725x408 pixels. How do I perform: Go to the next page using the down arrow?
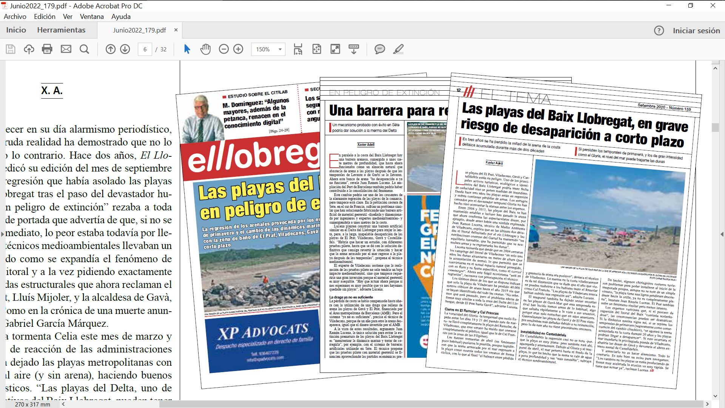click(125, 49)
